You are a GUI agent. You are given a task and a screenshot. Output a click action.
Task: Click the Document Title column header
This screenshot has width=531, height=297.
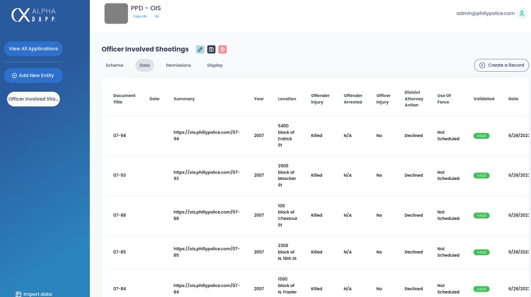pyautogui.click(x=125, y=99)
